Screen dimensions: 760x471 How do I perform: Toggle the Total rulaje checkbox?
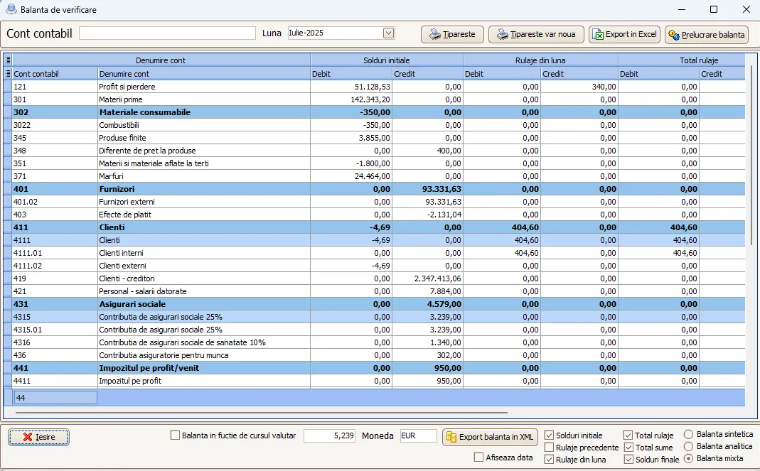pyautogui.click(x=628, y=435)
